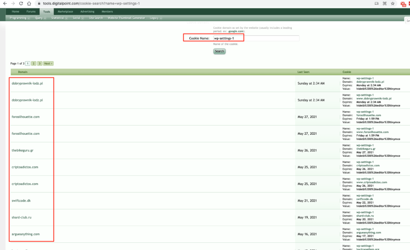The image size is (410, 250).
Task: Open the Social dropdown menu
Action: point(78,18)
